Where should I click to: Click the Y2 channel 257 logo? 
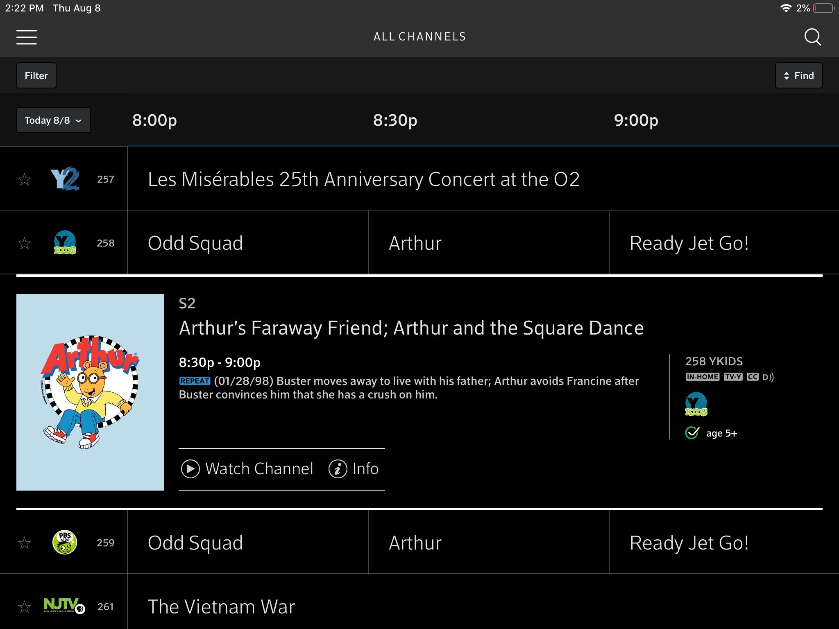(65, 179)
